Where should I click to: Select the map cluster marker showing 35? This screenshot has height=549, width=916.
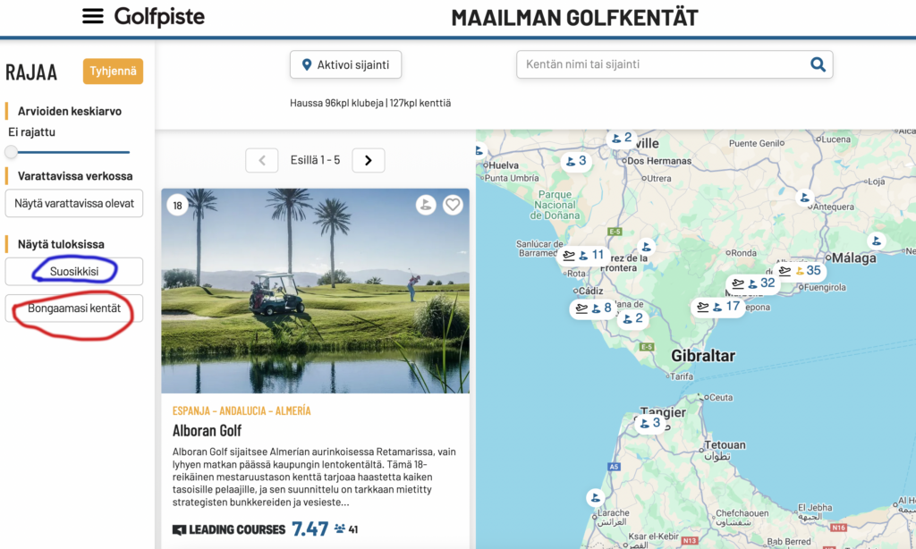click(x=801, y=270)
